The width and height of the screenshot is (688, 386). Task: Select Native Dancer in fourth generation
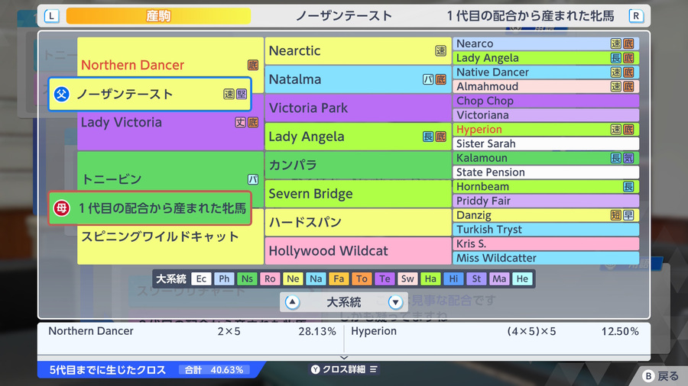click(x=546, y=72)
